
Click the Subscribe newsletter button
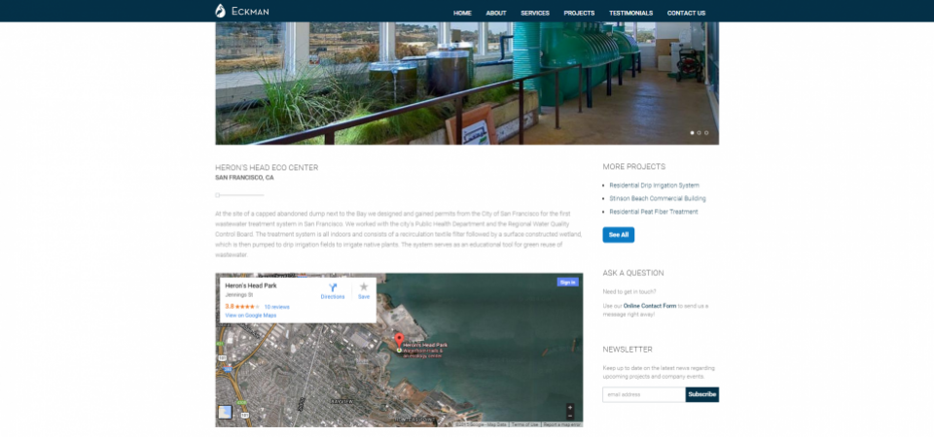pyautogui.click(x=702, y=394)
